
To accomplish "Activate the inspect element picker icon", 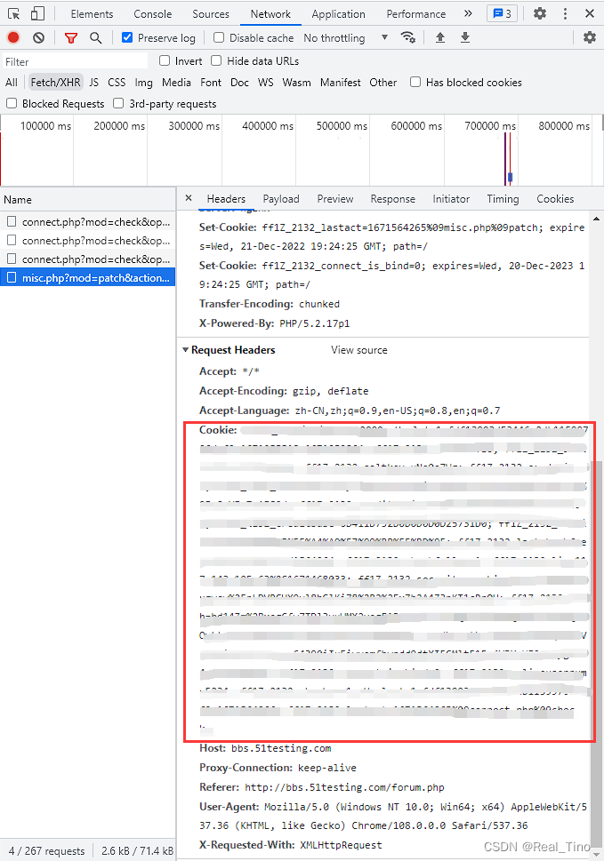I will point(14,13).
